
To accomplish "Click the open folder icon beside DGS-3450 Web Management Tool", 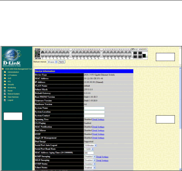I will [x=3, y=69].
